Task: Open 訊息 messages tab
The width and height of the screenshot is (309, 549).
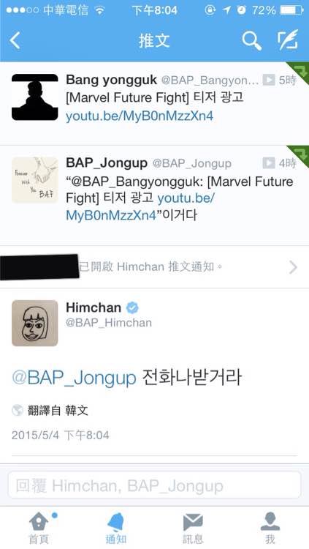Action: [x=193, y=528]
